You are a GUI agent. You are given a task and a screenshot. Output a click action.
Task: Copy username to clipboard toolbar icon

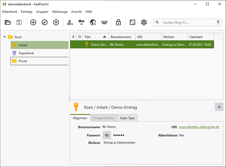point(70,23)
